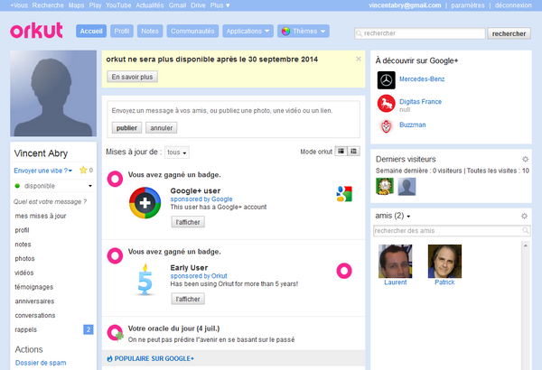Image resolution: width=542 pixels, height=370 pixels.
Task: Click the Digitas France link
Action: click(421, 102)
